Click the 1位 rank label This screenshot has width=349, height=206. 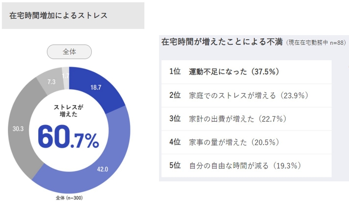pyautogui.click(x=175, y=72)
